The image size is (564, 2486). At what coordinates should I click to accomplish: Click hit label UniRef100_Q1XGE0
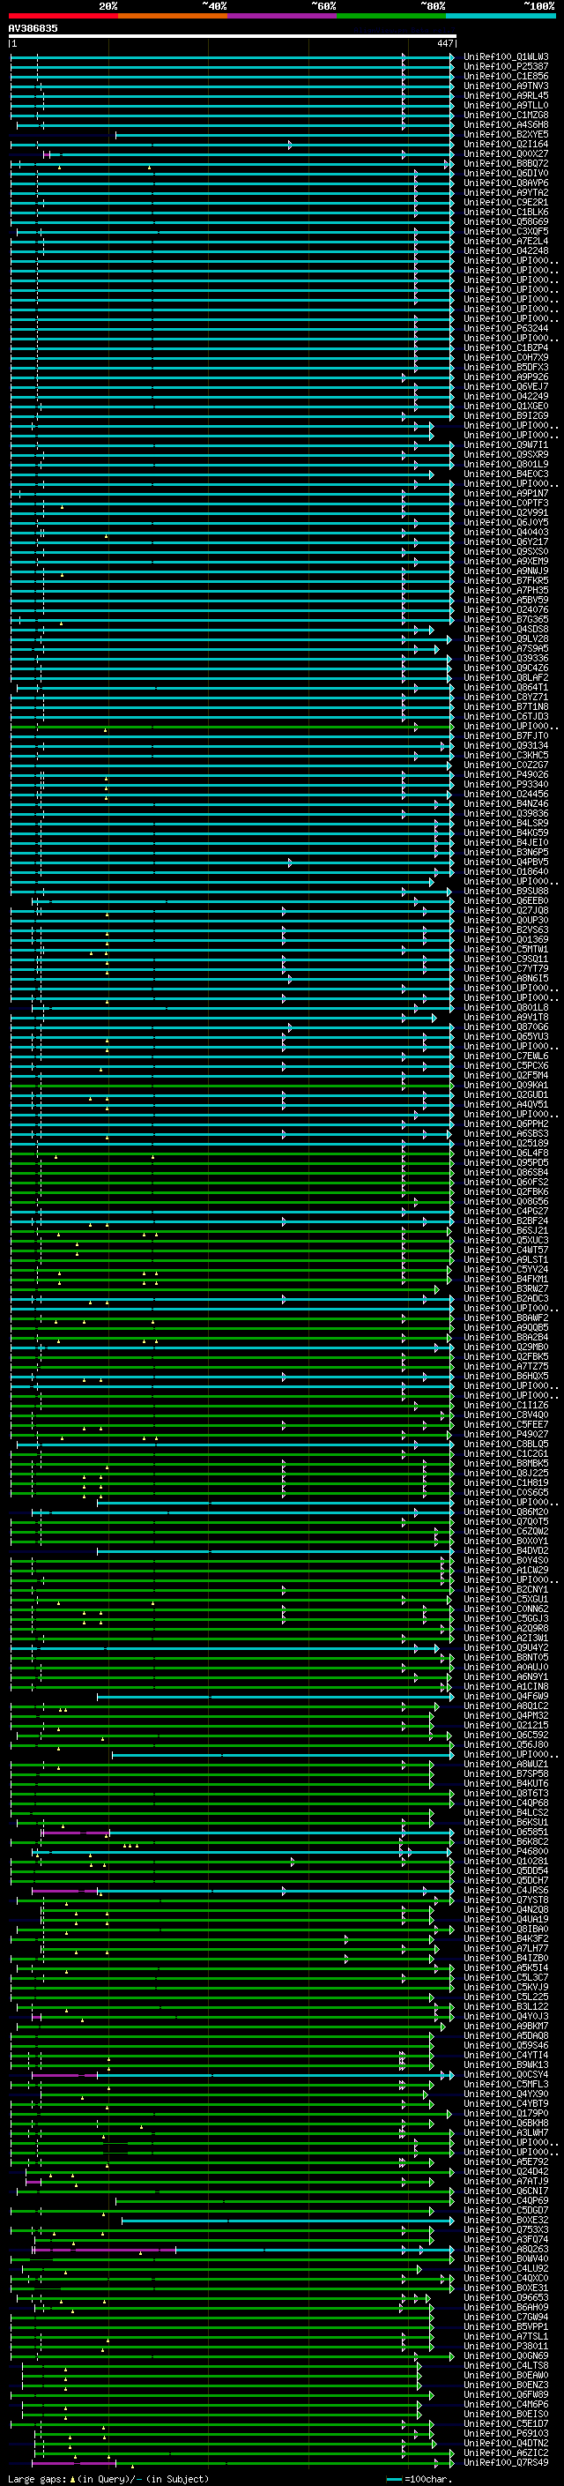click(x=506, y=407)
